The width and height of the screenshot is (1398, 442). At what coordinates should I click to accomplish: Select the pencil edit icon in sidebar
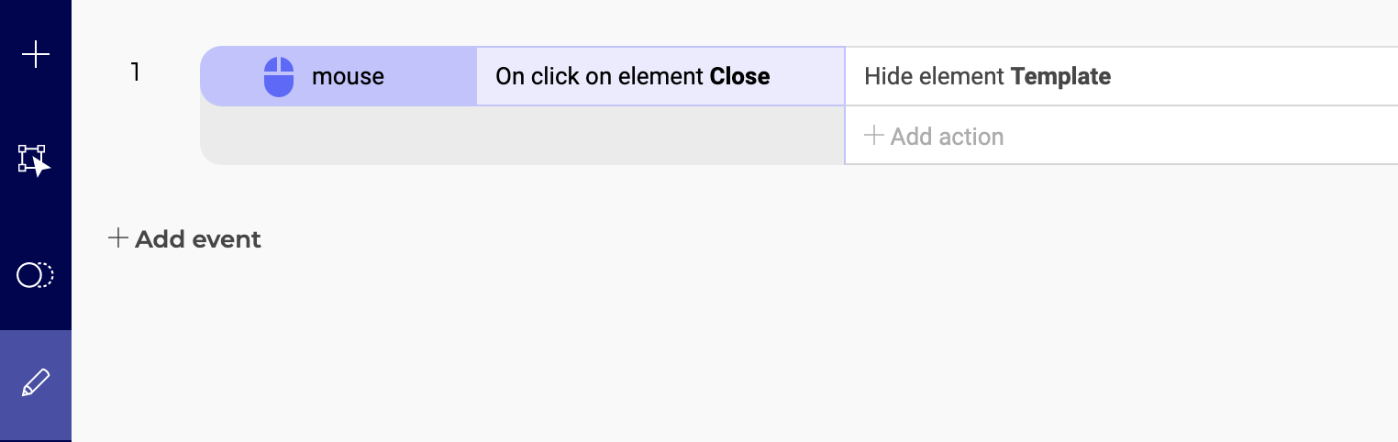[x=35, y=382]
